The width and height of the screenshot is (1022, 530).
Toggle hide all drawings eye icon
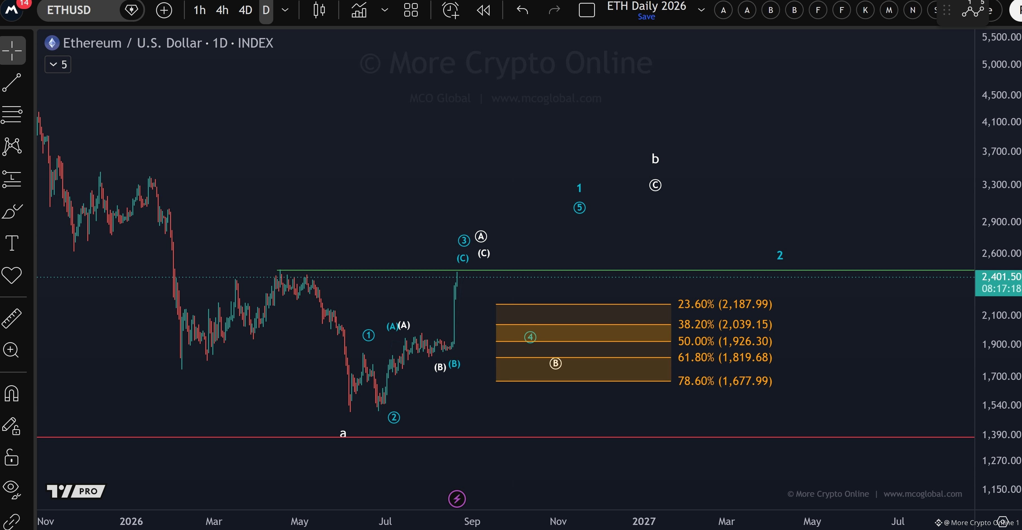(x=12, y=489)
